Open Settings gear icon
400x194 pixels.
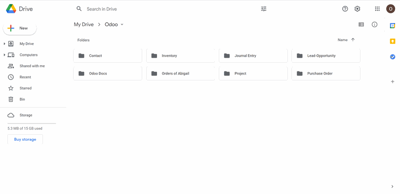(358, 9)
